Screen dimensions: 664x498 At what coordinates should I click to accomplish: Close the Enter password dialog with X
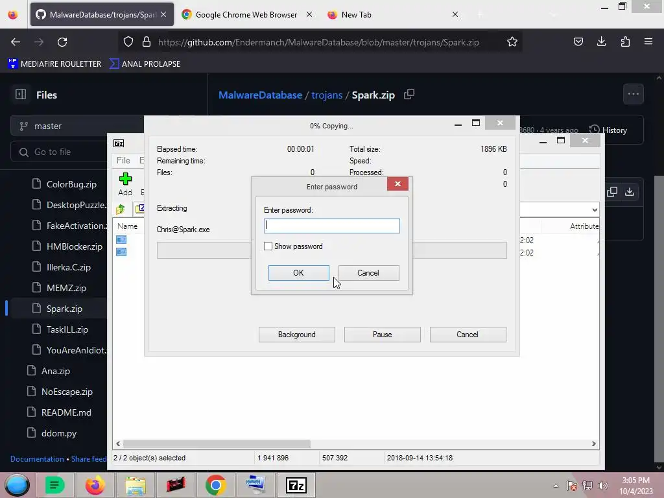coord(397,184)
